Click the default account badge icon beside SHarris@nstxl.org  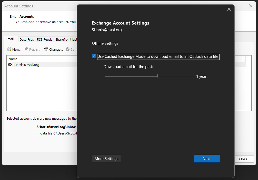[x=10, y=64]
